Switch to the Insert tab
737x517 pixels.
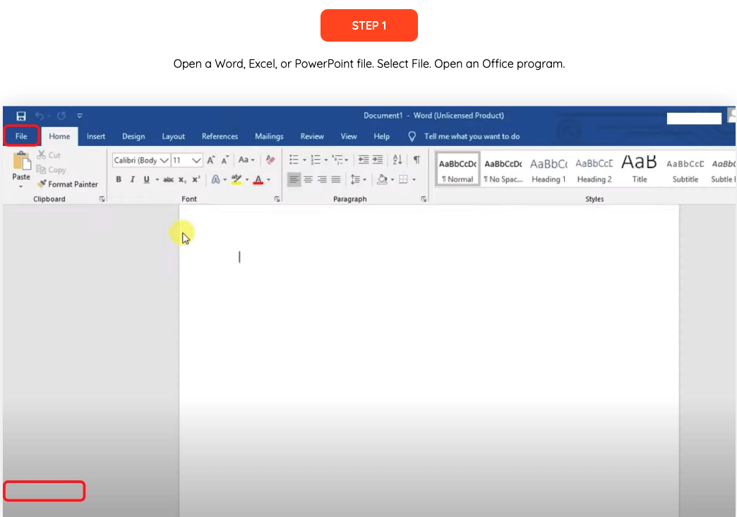tap(96, 136)
